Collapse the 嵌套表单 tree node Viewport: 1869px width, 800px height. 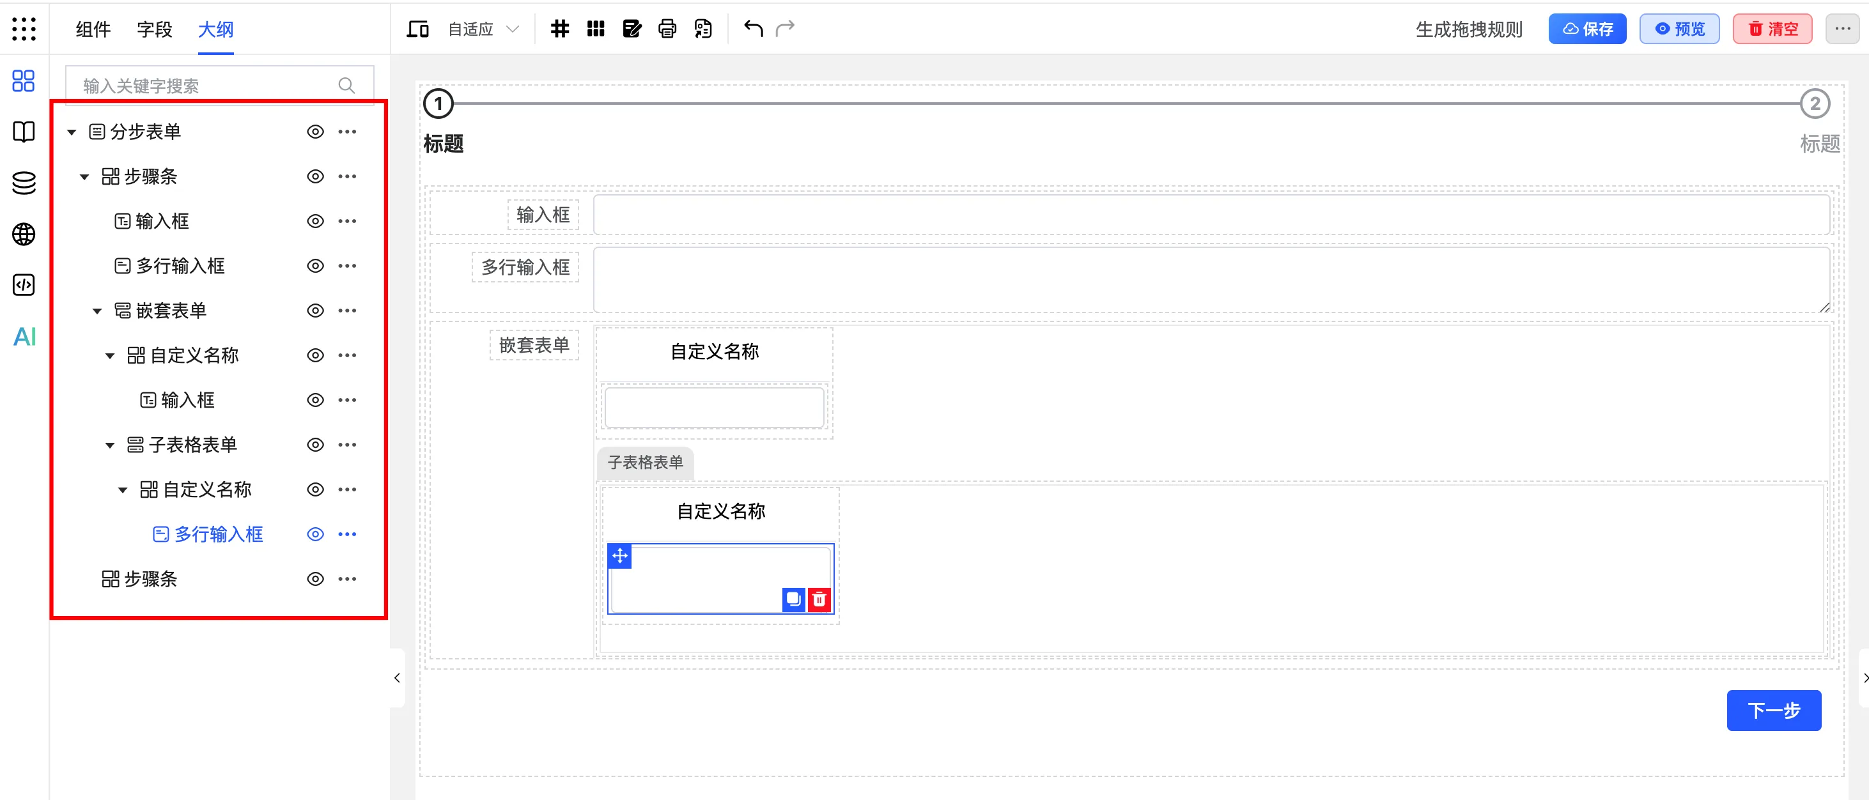(97, 312)
